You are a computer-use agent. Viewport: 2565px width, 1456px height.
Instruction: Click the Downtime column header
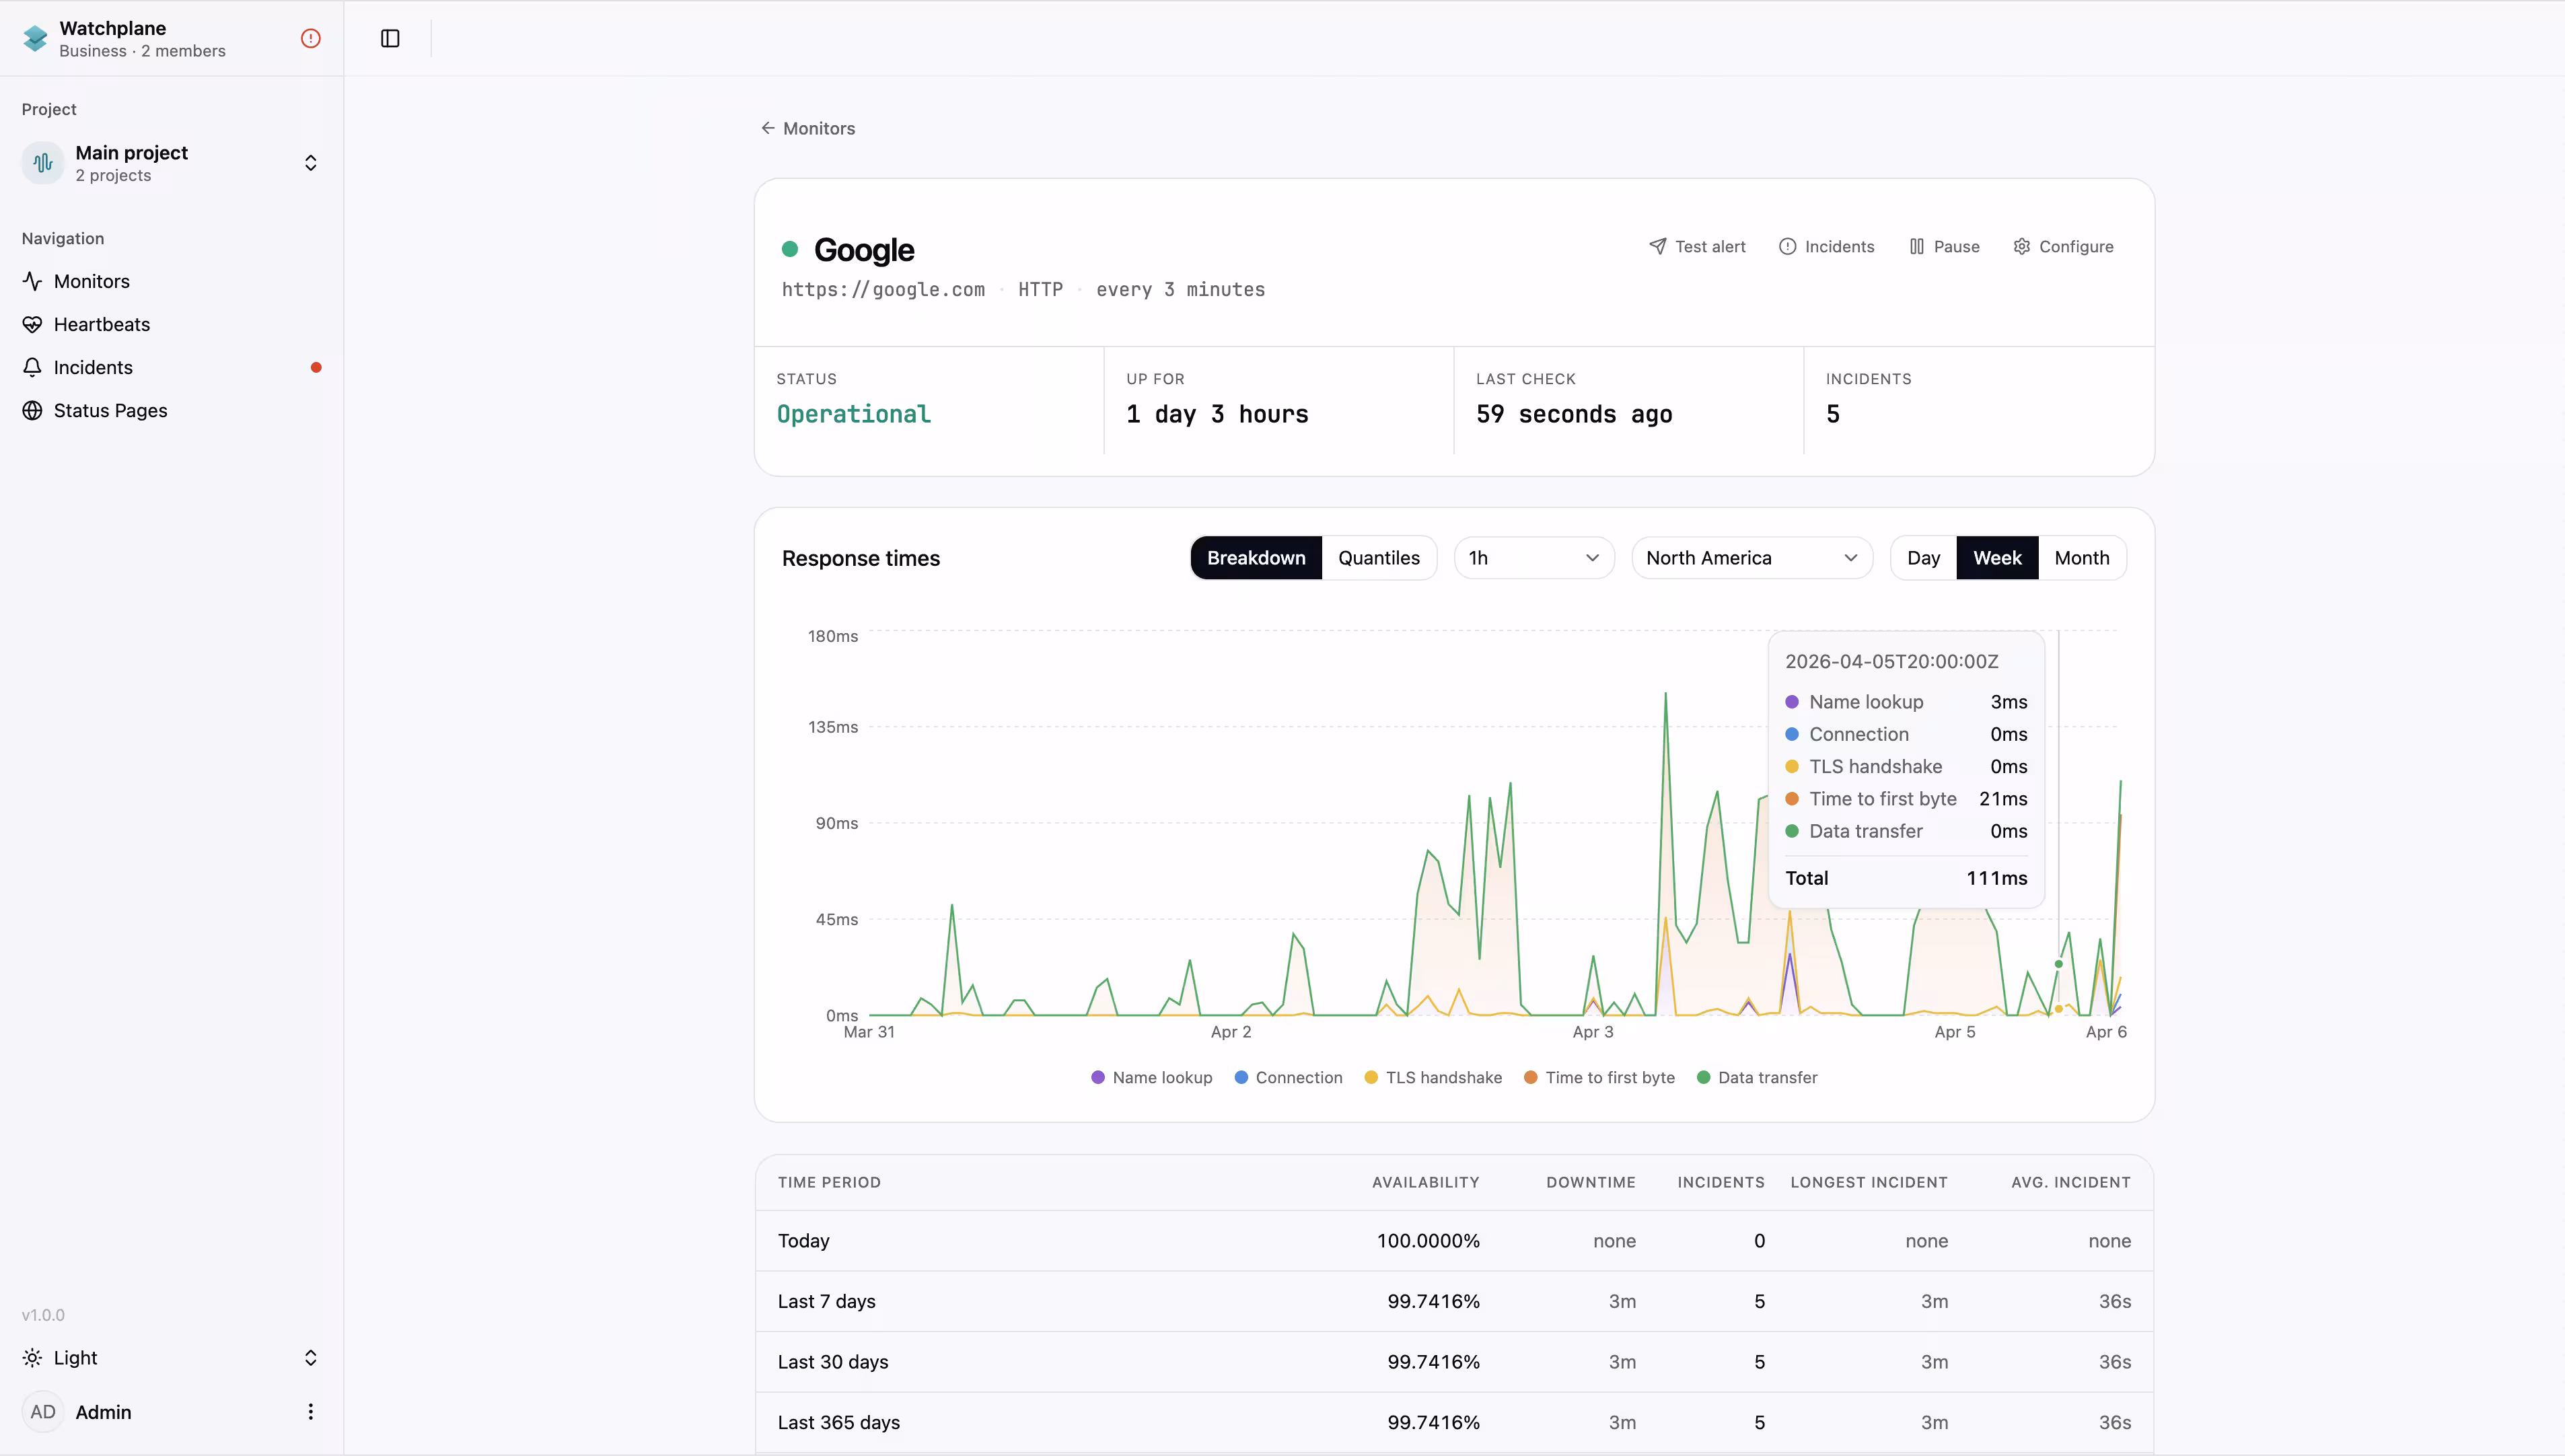point(1591,1182)
